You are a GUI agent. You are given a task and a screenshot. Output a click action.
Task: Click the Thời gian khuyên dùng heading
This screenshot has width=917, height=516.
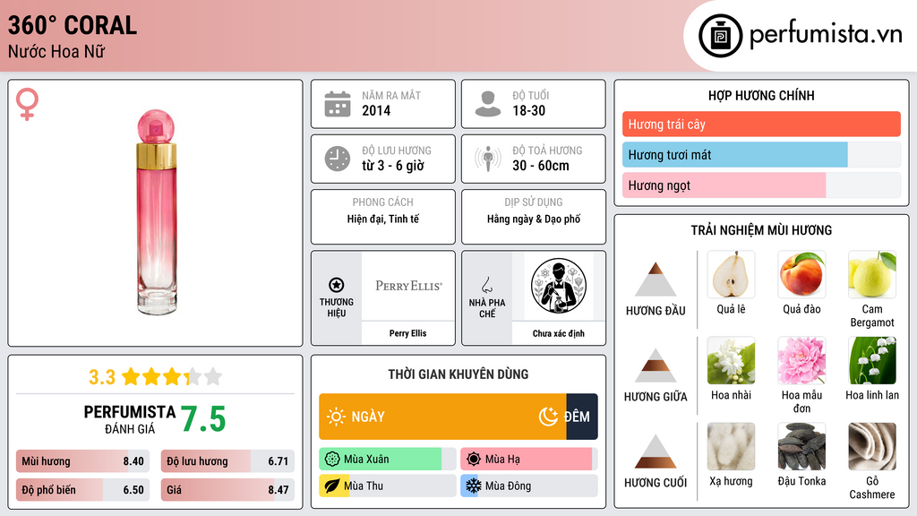[458, 374]
